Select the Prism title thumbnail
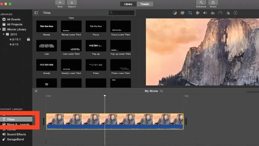This screenshot has height=146, width=259. tap(96, 65)
